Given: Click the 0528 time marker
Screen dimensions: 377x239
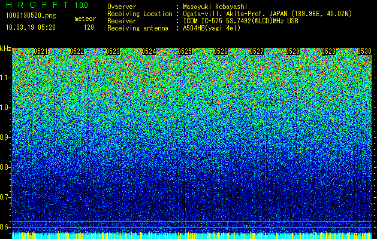Looking at the screenshot, I should coord(292,51).
